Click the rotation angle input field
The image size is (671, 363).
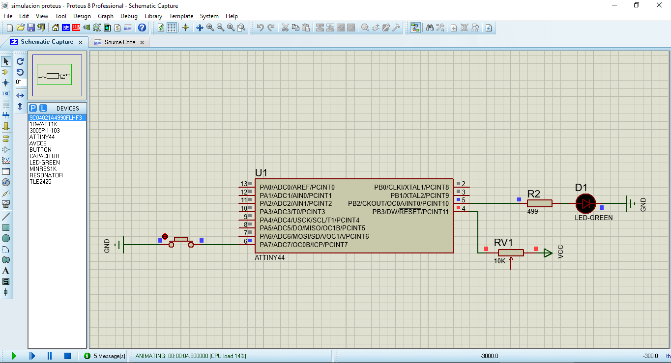(x=21, y=82)
